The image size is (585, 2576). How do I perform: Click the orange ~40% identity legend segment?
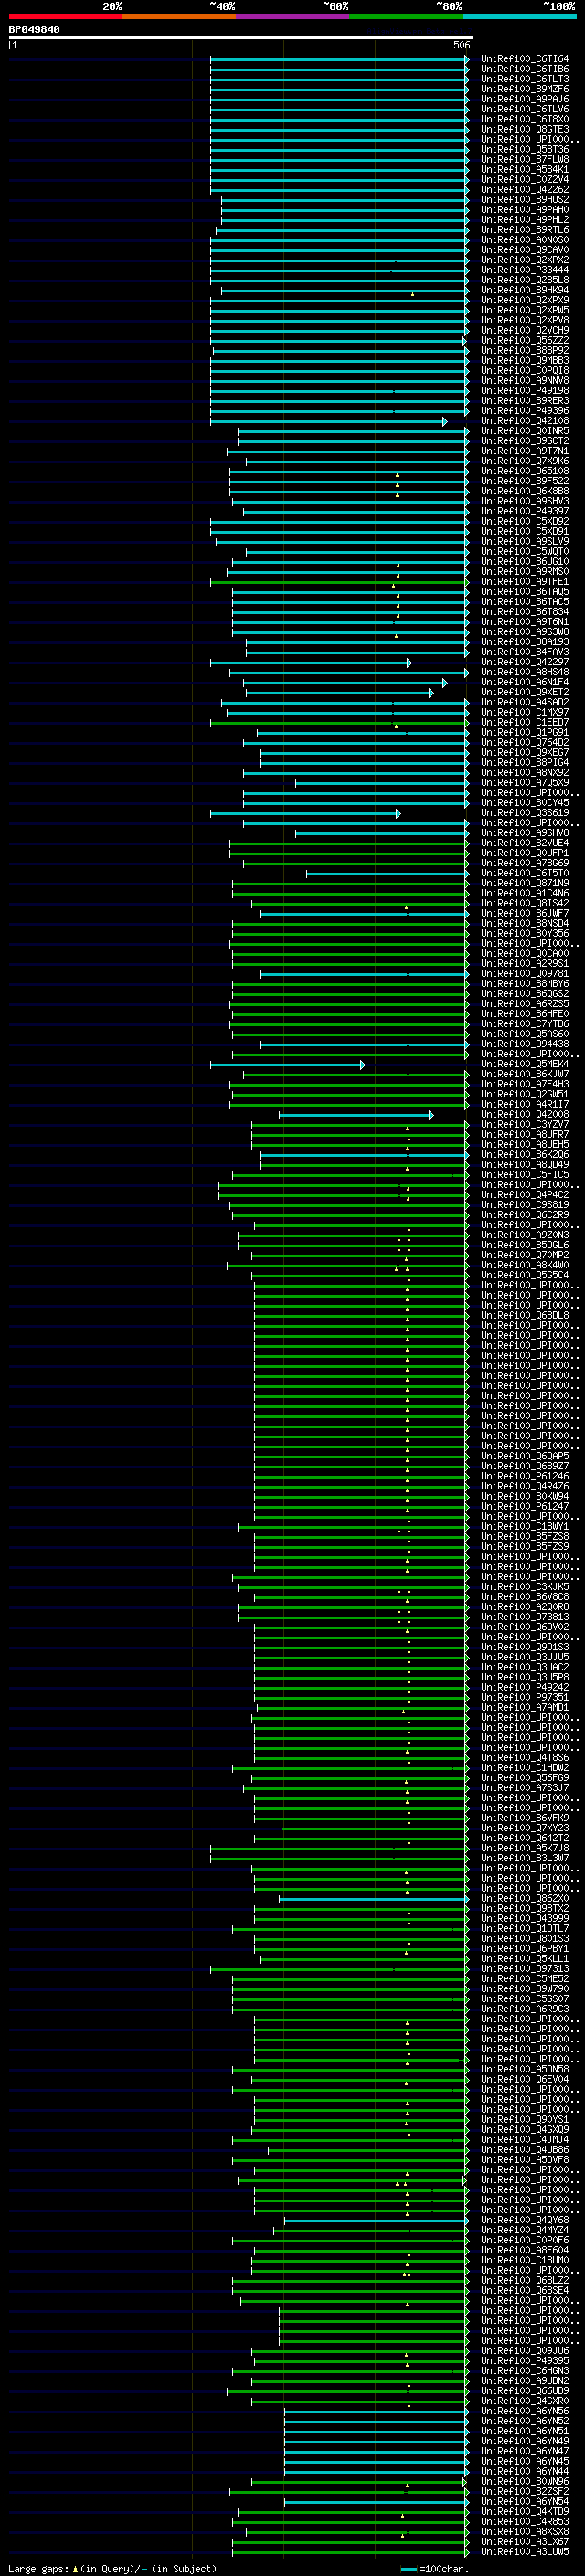[179, 16]
